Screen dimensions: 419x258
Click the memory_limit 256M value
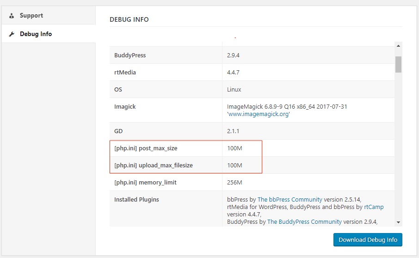pyautogui.click(x=234, y=183)
